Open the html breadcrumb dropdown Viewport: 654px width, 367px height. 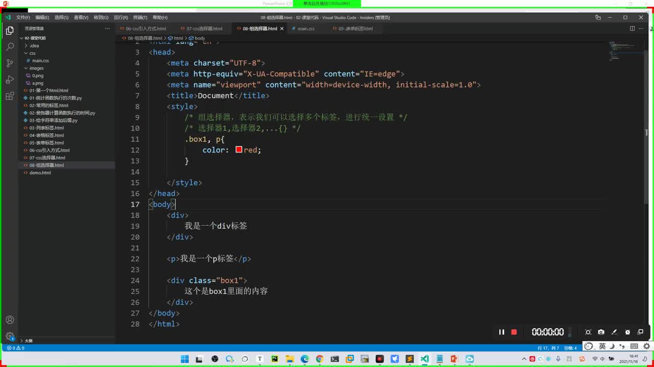pos(176,38)
